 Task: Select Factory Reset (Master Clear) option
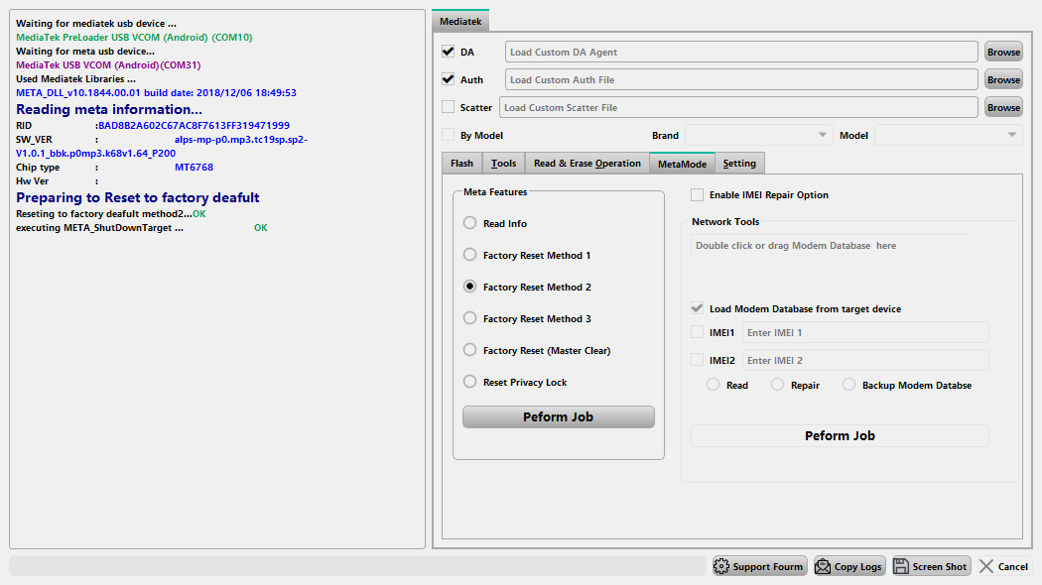coord(470,350)
